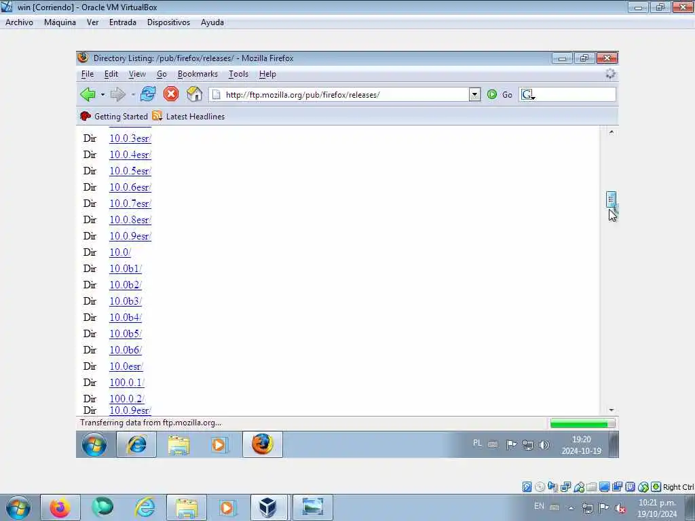695x521 pixels.
Task: Open the picture viewer on the host taskbar
Action: point(312,507)
